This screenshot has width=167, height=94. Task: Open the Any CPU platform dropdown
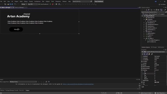33,4
